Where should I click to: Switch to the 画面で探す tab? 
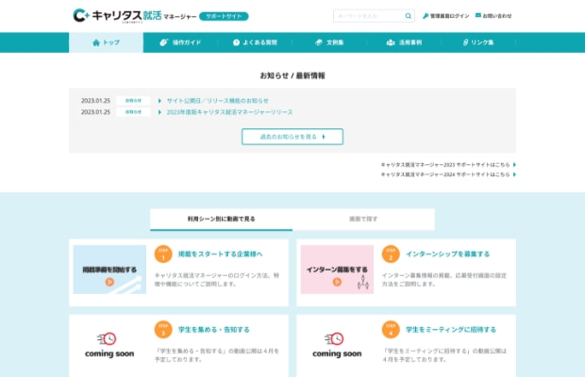coord(363,219)
